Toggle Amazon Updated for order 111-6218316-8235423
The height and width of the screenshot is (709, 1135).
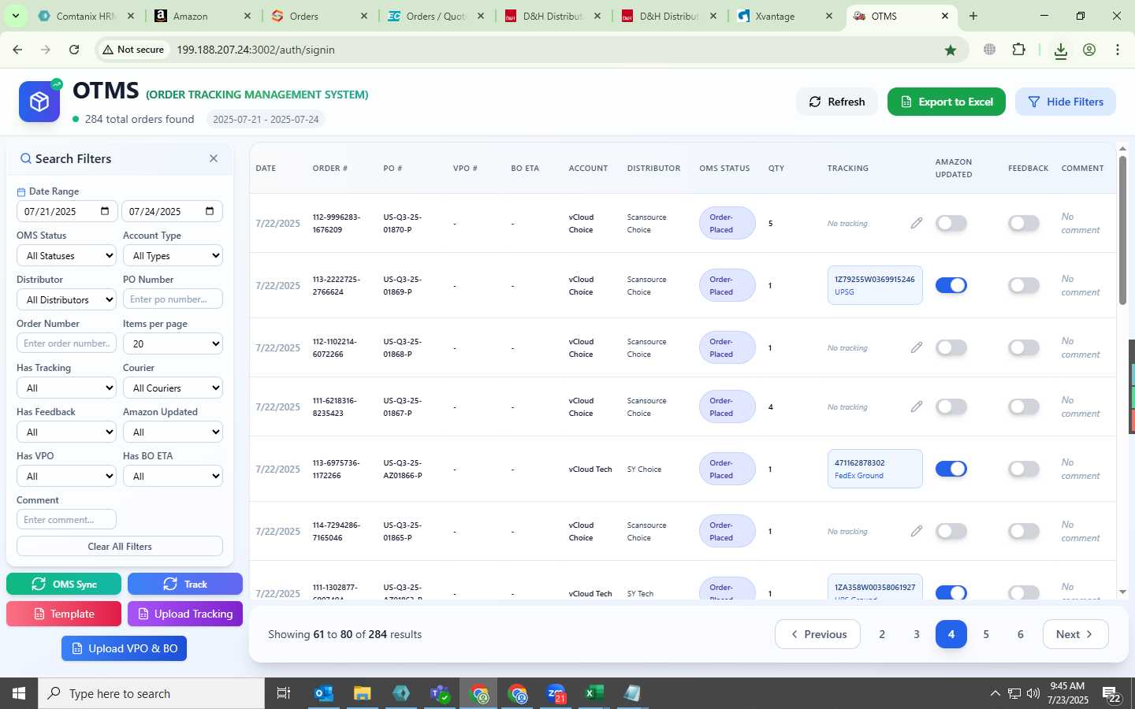(x=951, y=406)
